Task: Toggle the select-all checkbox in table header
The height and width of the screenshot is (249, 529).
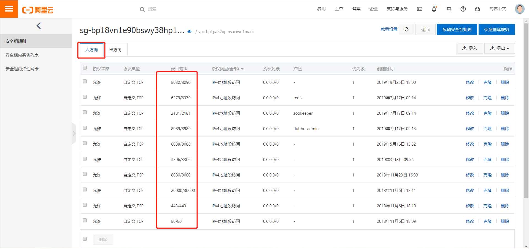Action: tap(85, 68)
